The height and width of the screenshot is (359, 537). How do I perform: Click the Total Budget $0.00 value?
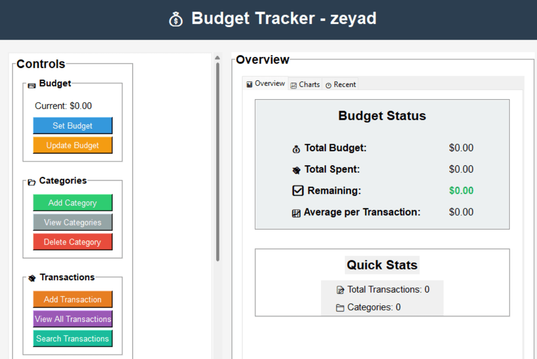[x=462, y=148]
